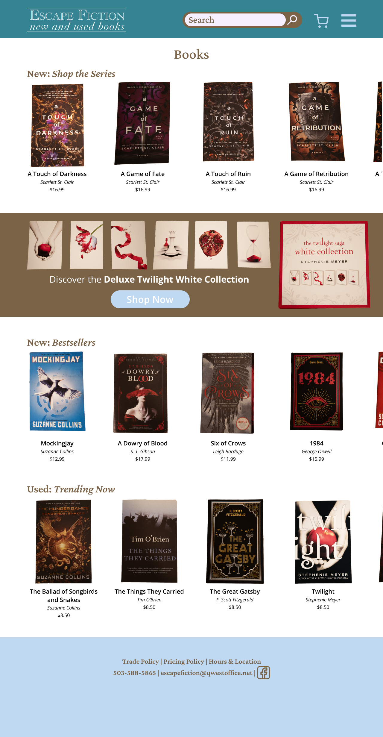Click the magnifying glass search icon
This screenshot has width=383, height=737.
point(292,20)
